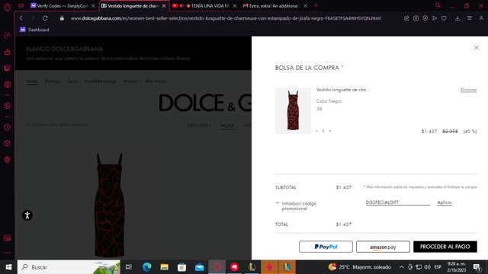Select Food&Beverage in the site menu
The image size is (488, 274).
100,81
